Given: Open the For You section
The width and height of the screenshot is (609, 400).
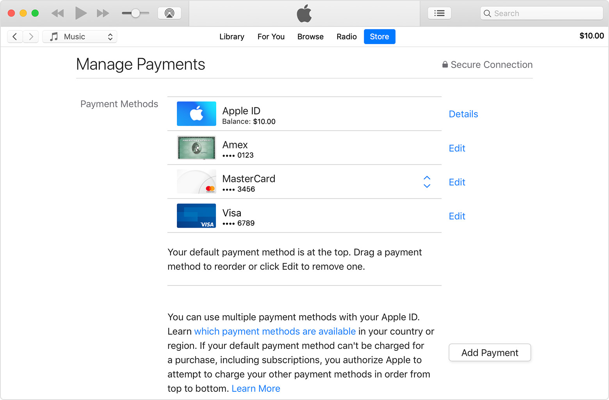Looking at the screenshot, I should coord(271,36).
